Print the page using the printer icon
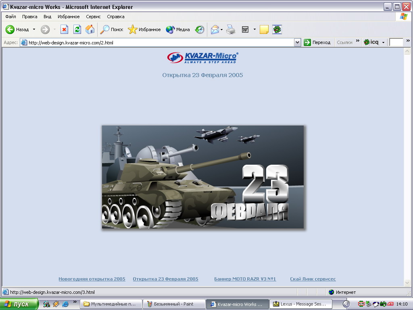This screenshot has width=413, height=310. (x=231, y=29)
